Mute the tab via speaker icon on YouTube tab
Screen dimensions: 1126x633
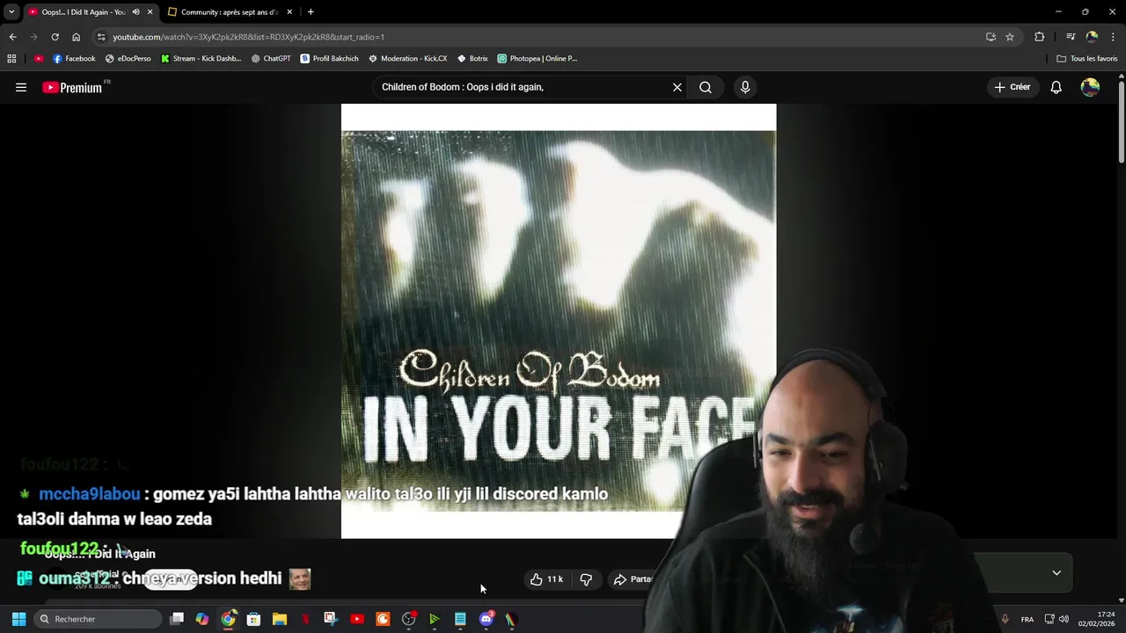click(135, 12)
